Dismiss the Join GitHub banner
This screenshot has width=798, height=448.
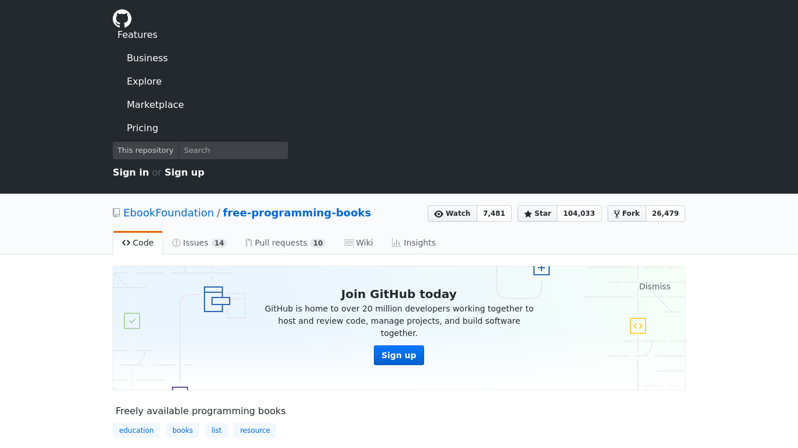click(x=654, y=286)
